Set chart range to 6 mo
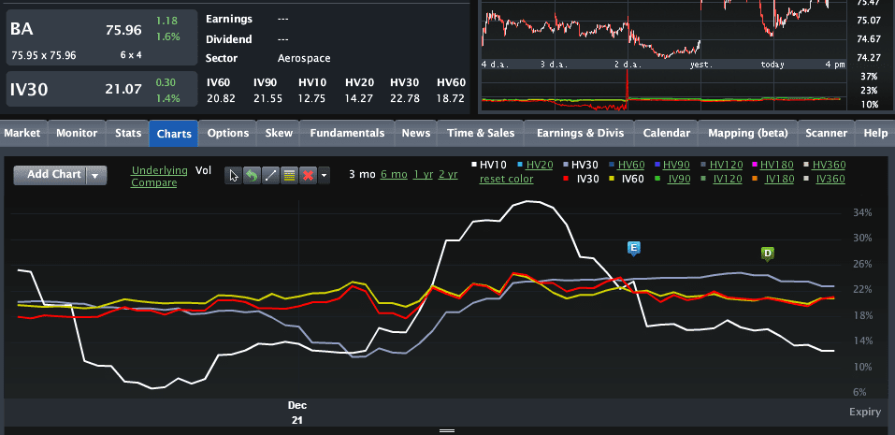 (392, 174)
